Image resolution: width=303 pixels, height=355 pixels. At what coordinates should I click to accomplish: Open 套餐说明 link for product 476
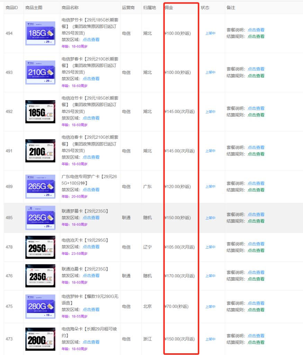point(256,272)
